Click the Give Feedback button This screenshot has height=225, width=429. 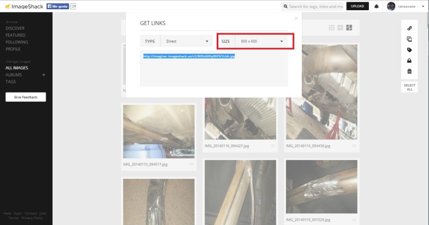pyautogui.click(x=26, y=97)
